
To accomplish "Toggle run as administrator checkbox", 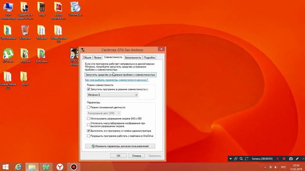I will 89,131.
